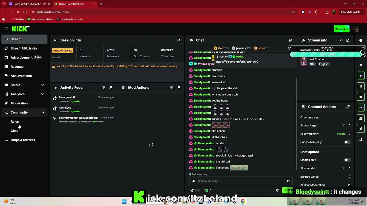Pop out the Chat panel
This screenshot has width=367, height=206.
pyautogui.click(x=290, y=40)
